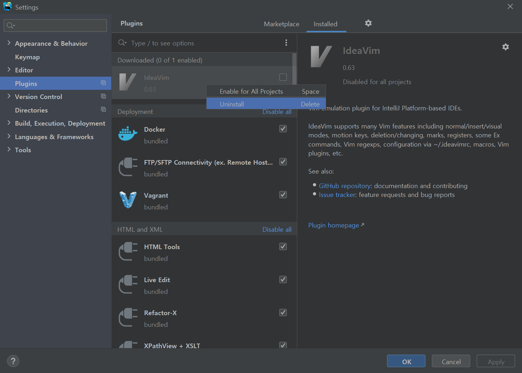Expand Languages & Frameworks node
This screenshot has height=373, width=522.
pyautogui.click(x=9, y=136)
